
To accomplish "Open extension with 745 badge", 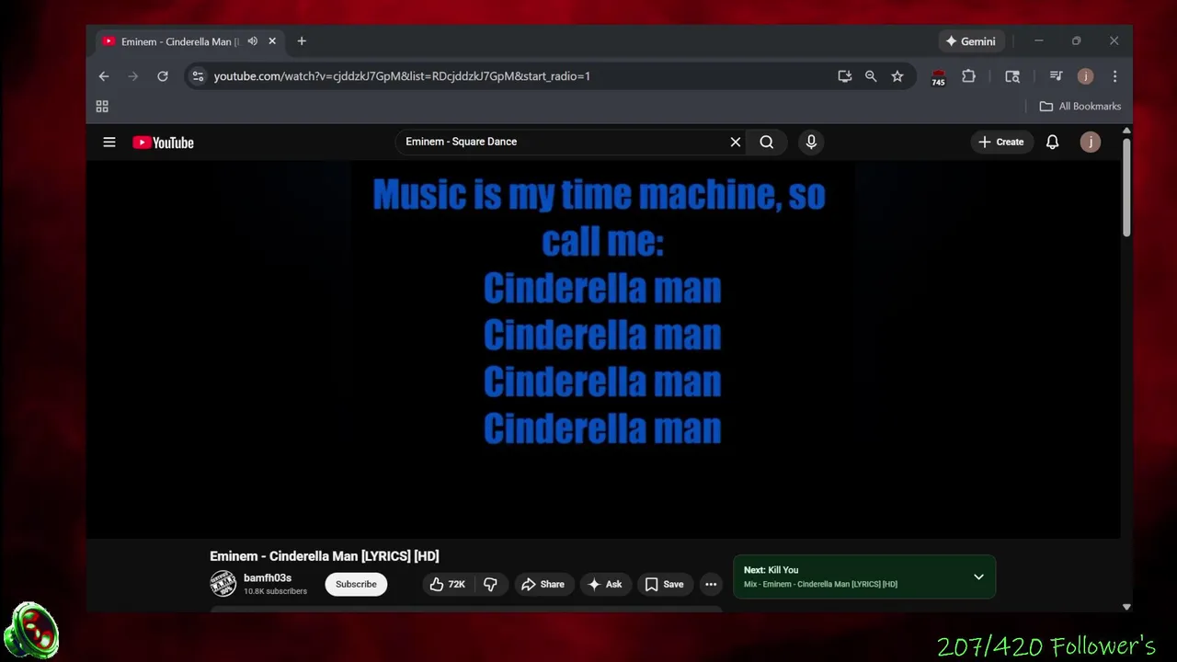I will pos(938,77).
